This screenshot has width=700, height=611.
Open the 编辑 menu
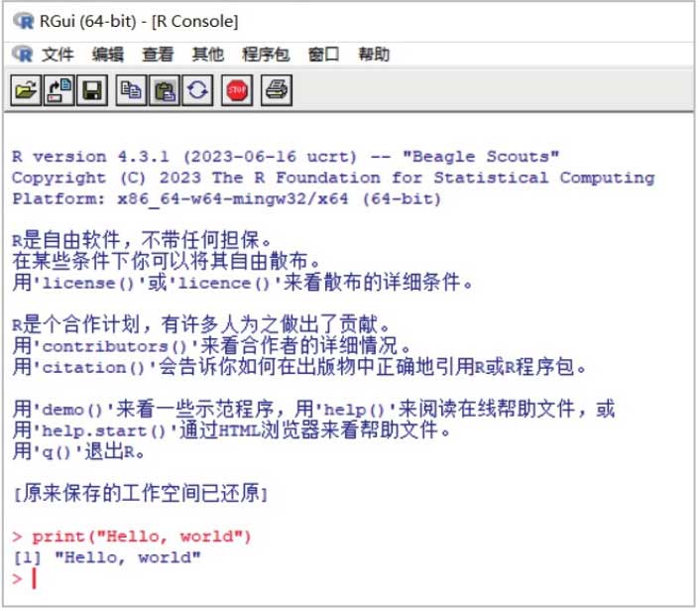pos(108,55)
